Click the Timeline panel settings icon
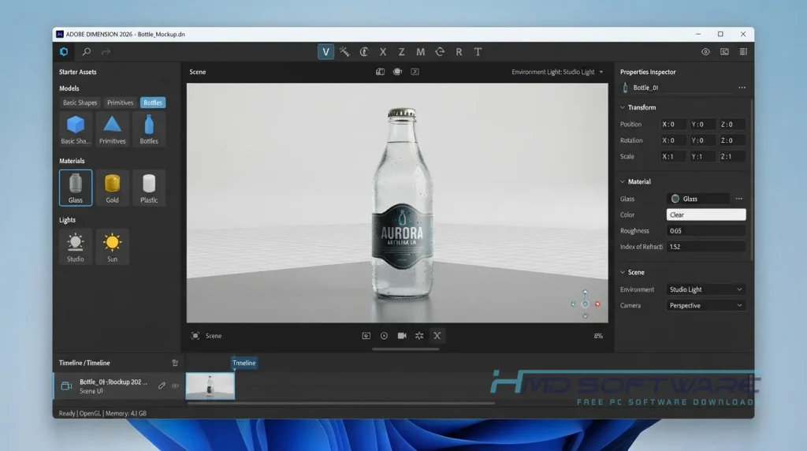The image size is (807, 451). (175, 363)
